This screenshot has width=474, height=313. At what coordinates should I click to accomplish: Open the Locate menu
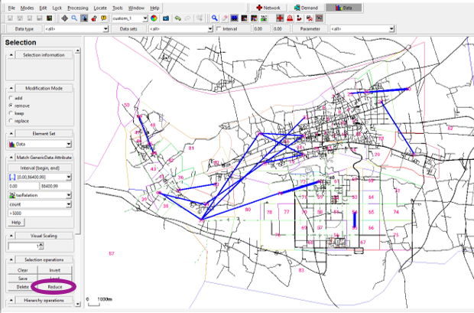(x=100, y=7)
